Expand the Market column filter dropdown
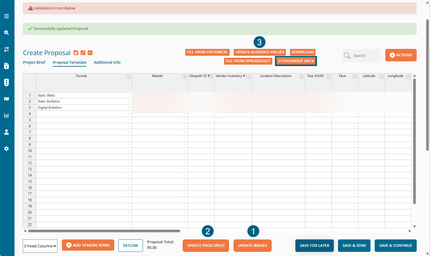 [184, 77]
